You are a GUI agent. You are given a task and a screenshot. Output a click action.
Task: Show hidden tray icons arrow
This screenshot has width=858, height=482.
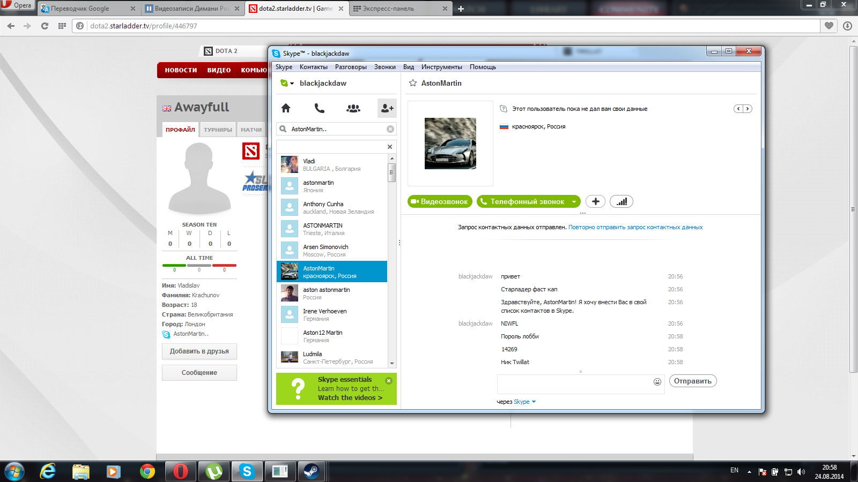pos(749,472)
